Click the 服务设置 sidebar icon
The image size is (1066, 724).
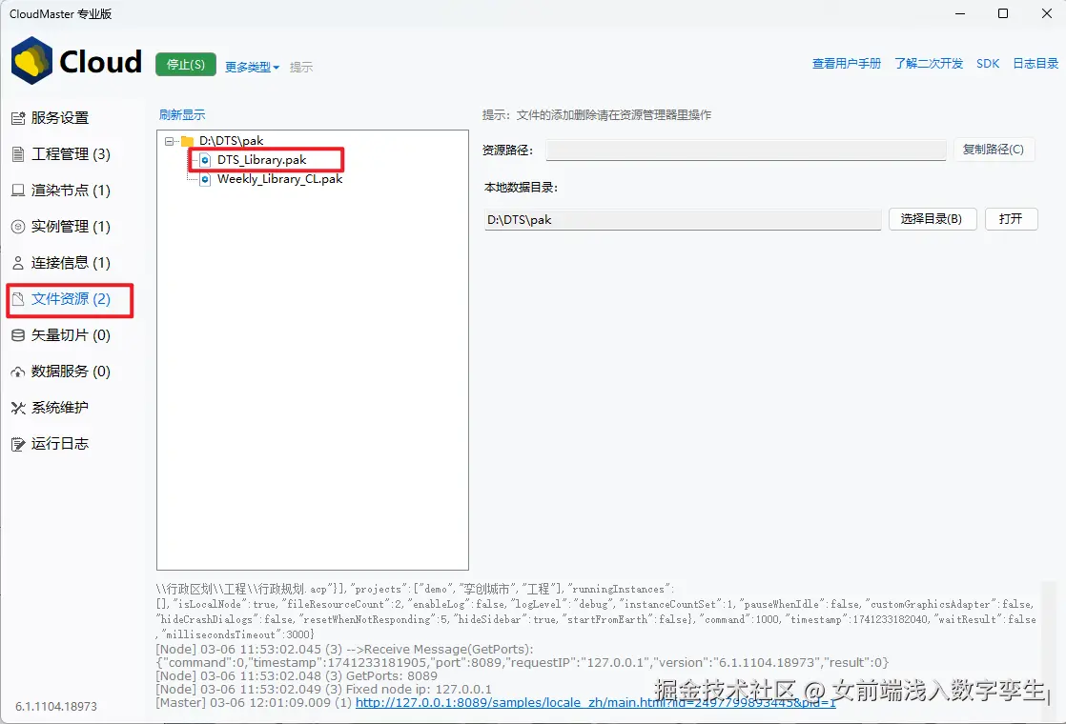pos(18,118)
